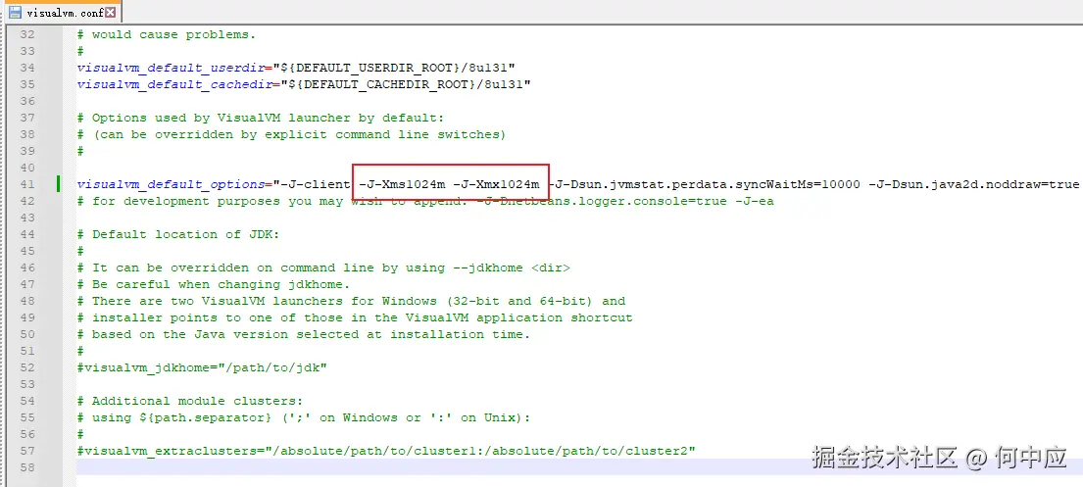Click the "based on the Java version" comment
Image resolution: width=1083 pixels, height=487 pixels.
(304, 333)
